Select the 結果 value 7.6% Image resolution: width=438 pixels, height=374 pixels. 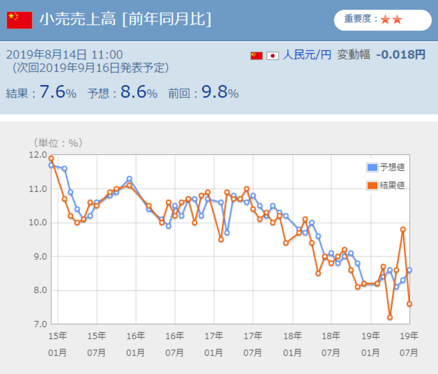coord(58,92)
